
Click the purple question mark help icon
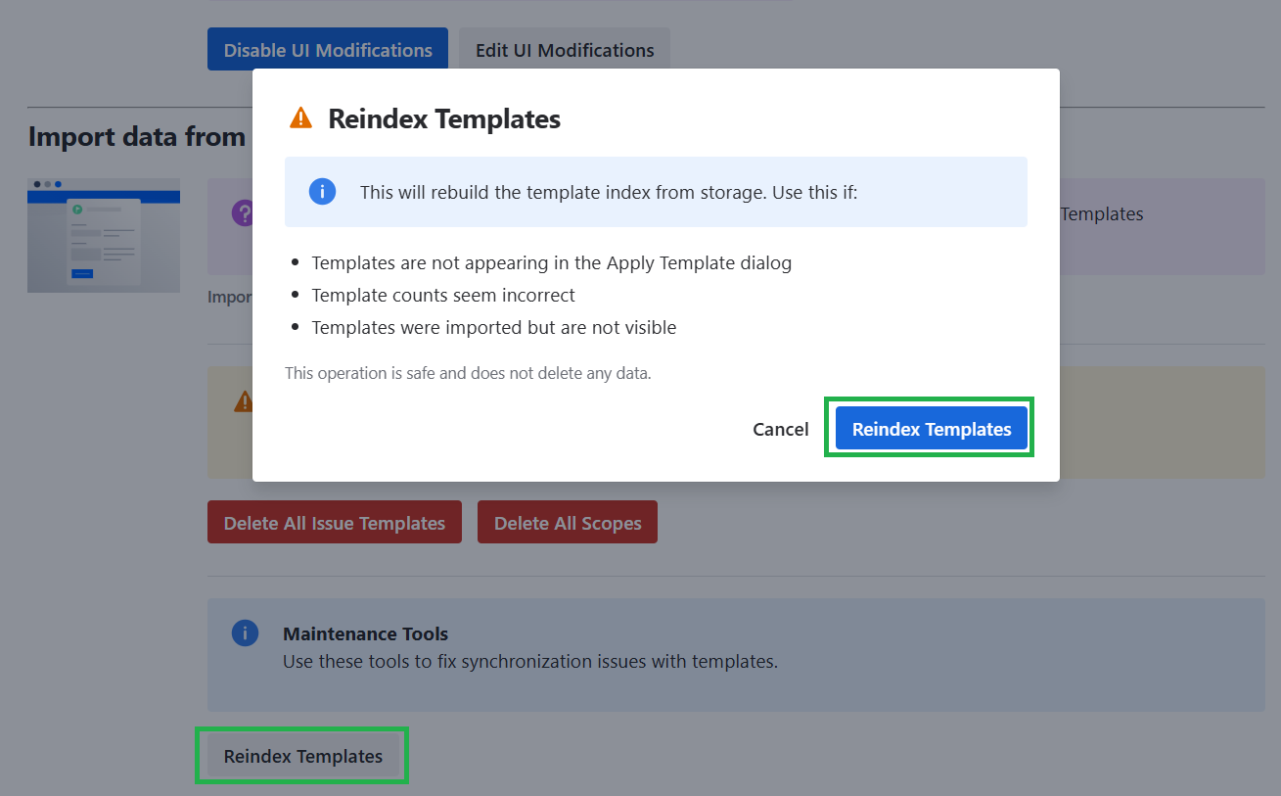pos(242,213)
